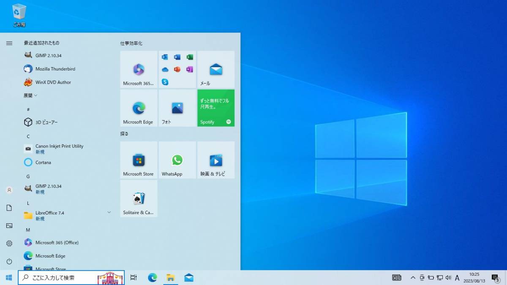Close Start with the Windows Start button
Viewport: 507px width, 285px height.
9,277
